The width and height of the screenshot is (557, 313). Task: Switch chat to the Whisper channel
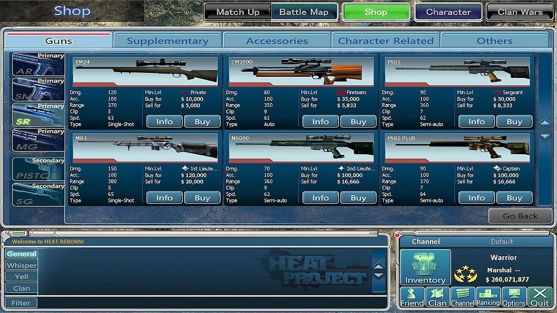point(22,266)
